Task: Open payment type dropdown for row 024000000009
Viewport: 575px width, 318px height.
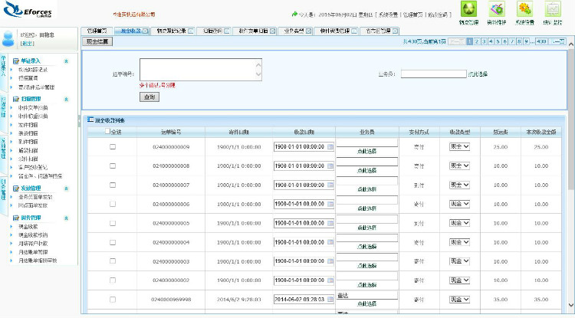Action: tap(459, 146)
